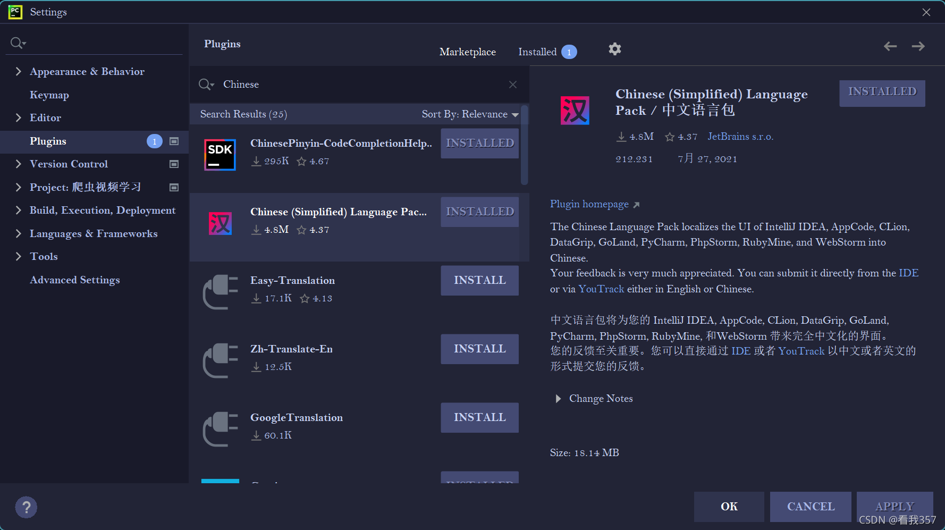Open YouTrack link in English description
This screenshot has width=945, height=530.
(x=601, y=289)
